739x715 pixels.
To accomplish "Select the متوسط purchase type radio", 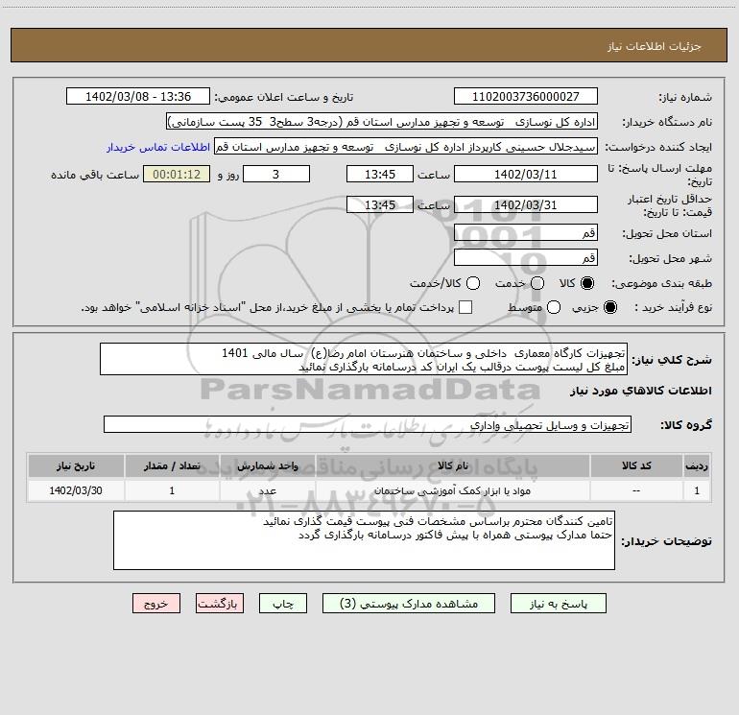I will tap(554, 307).
